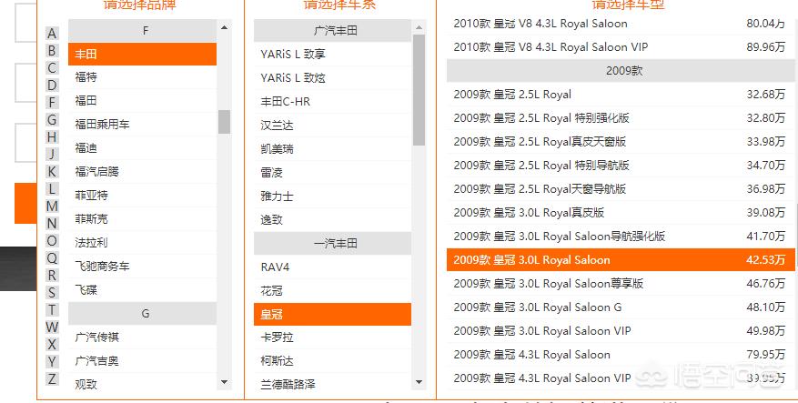Choose 2010款 皇冠 V8 4.3L Royal Saloon VIP

click(621, 47)
